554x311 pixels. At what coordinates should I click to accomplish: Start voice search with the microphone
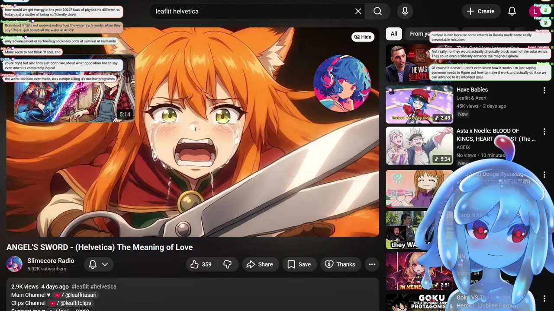[405, 11]
